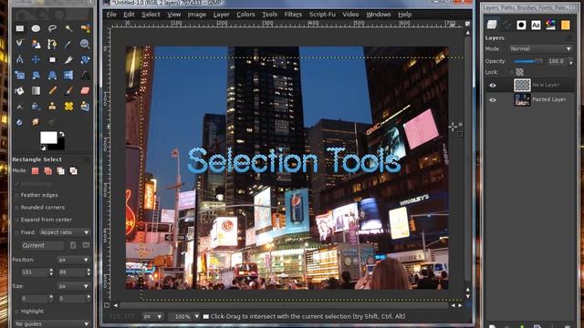584x328 pixels.
Task: Select the Scale tool
Action: click(19, 75)
